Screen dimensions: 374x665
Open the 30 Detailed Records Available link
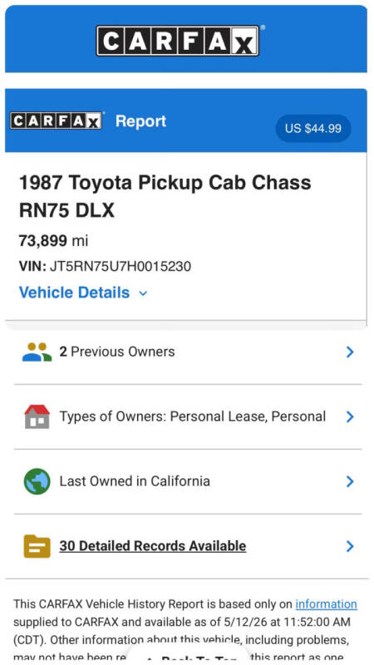click(153, 546)
